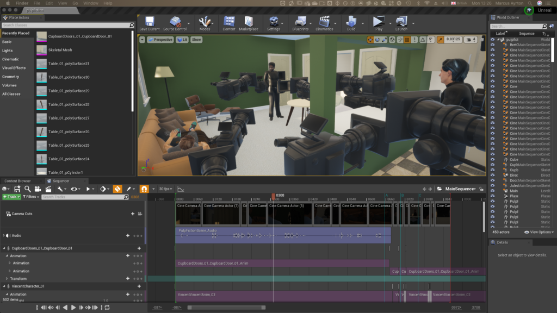Toggle grid snapping in viewport toolbar

tap(407, 40)
